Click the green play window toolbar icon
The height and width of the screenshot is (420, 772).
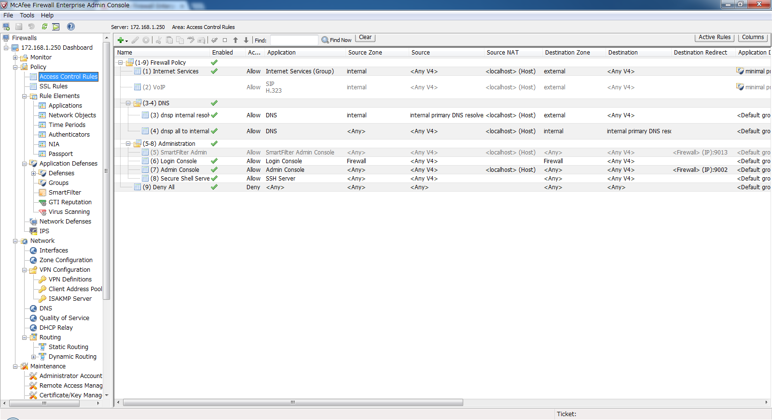tap(56, 27)
